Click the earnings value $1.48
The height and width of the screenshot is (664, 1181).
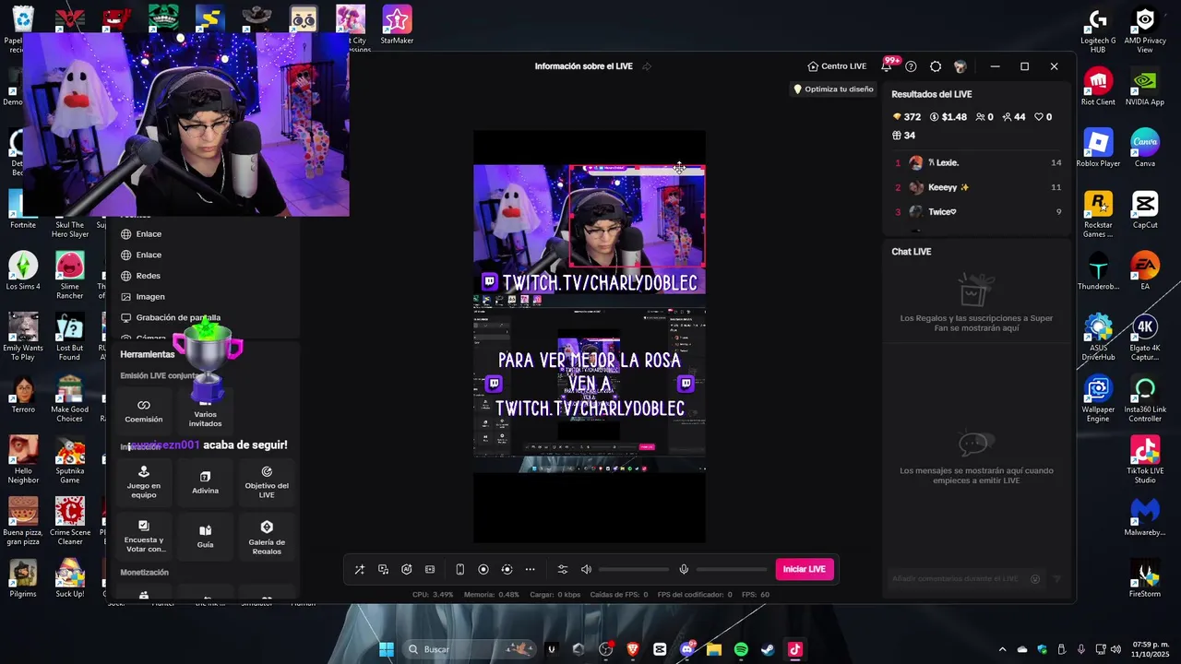point(948,117)
